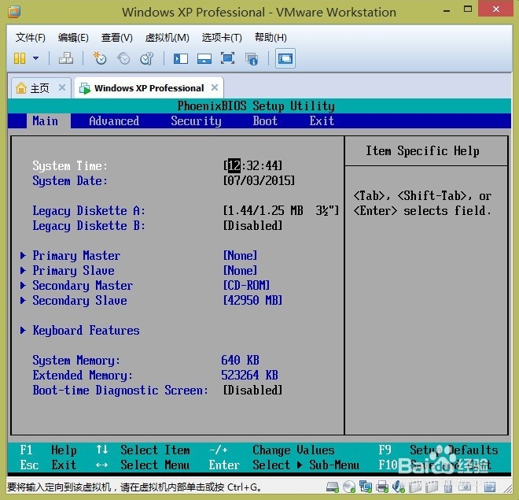Screen dimensions: 519x500
Task: Click the revert to snapshot icon
Action: click(123, 58)
